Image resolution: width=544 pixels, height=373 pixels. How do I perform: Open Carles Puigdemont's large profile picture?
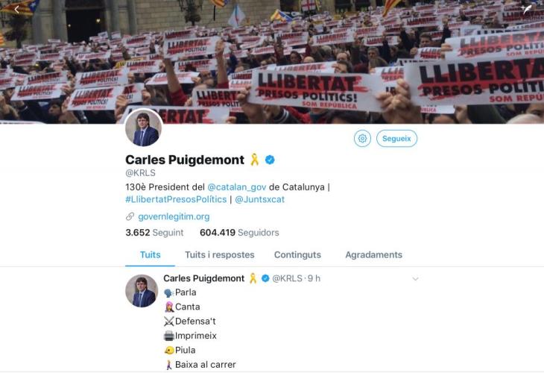(144, 128)
